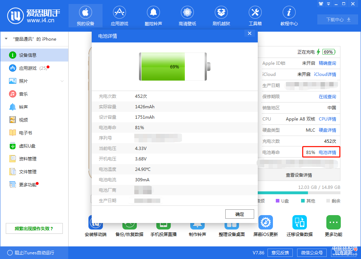Open 电池详情 link in device info
Screen dimensions: 361x259
(x=327, y=152)
